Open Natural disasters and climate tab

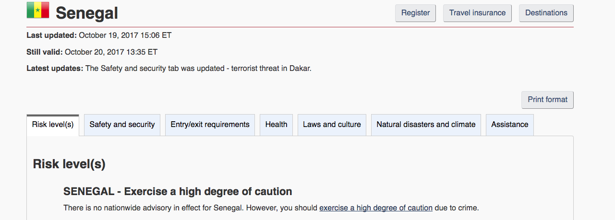pyautogui.click(x=426, y=125)
